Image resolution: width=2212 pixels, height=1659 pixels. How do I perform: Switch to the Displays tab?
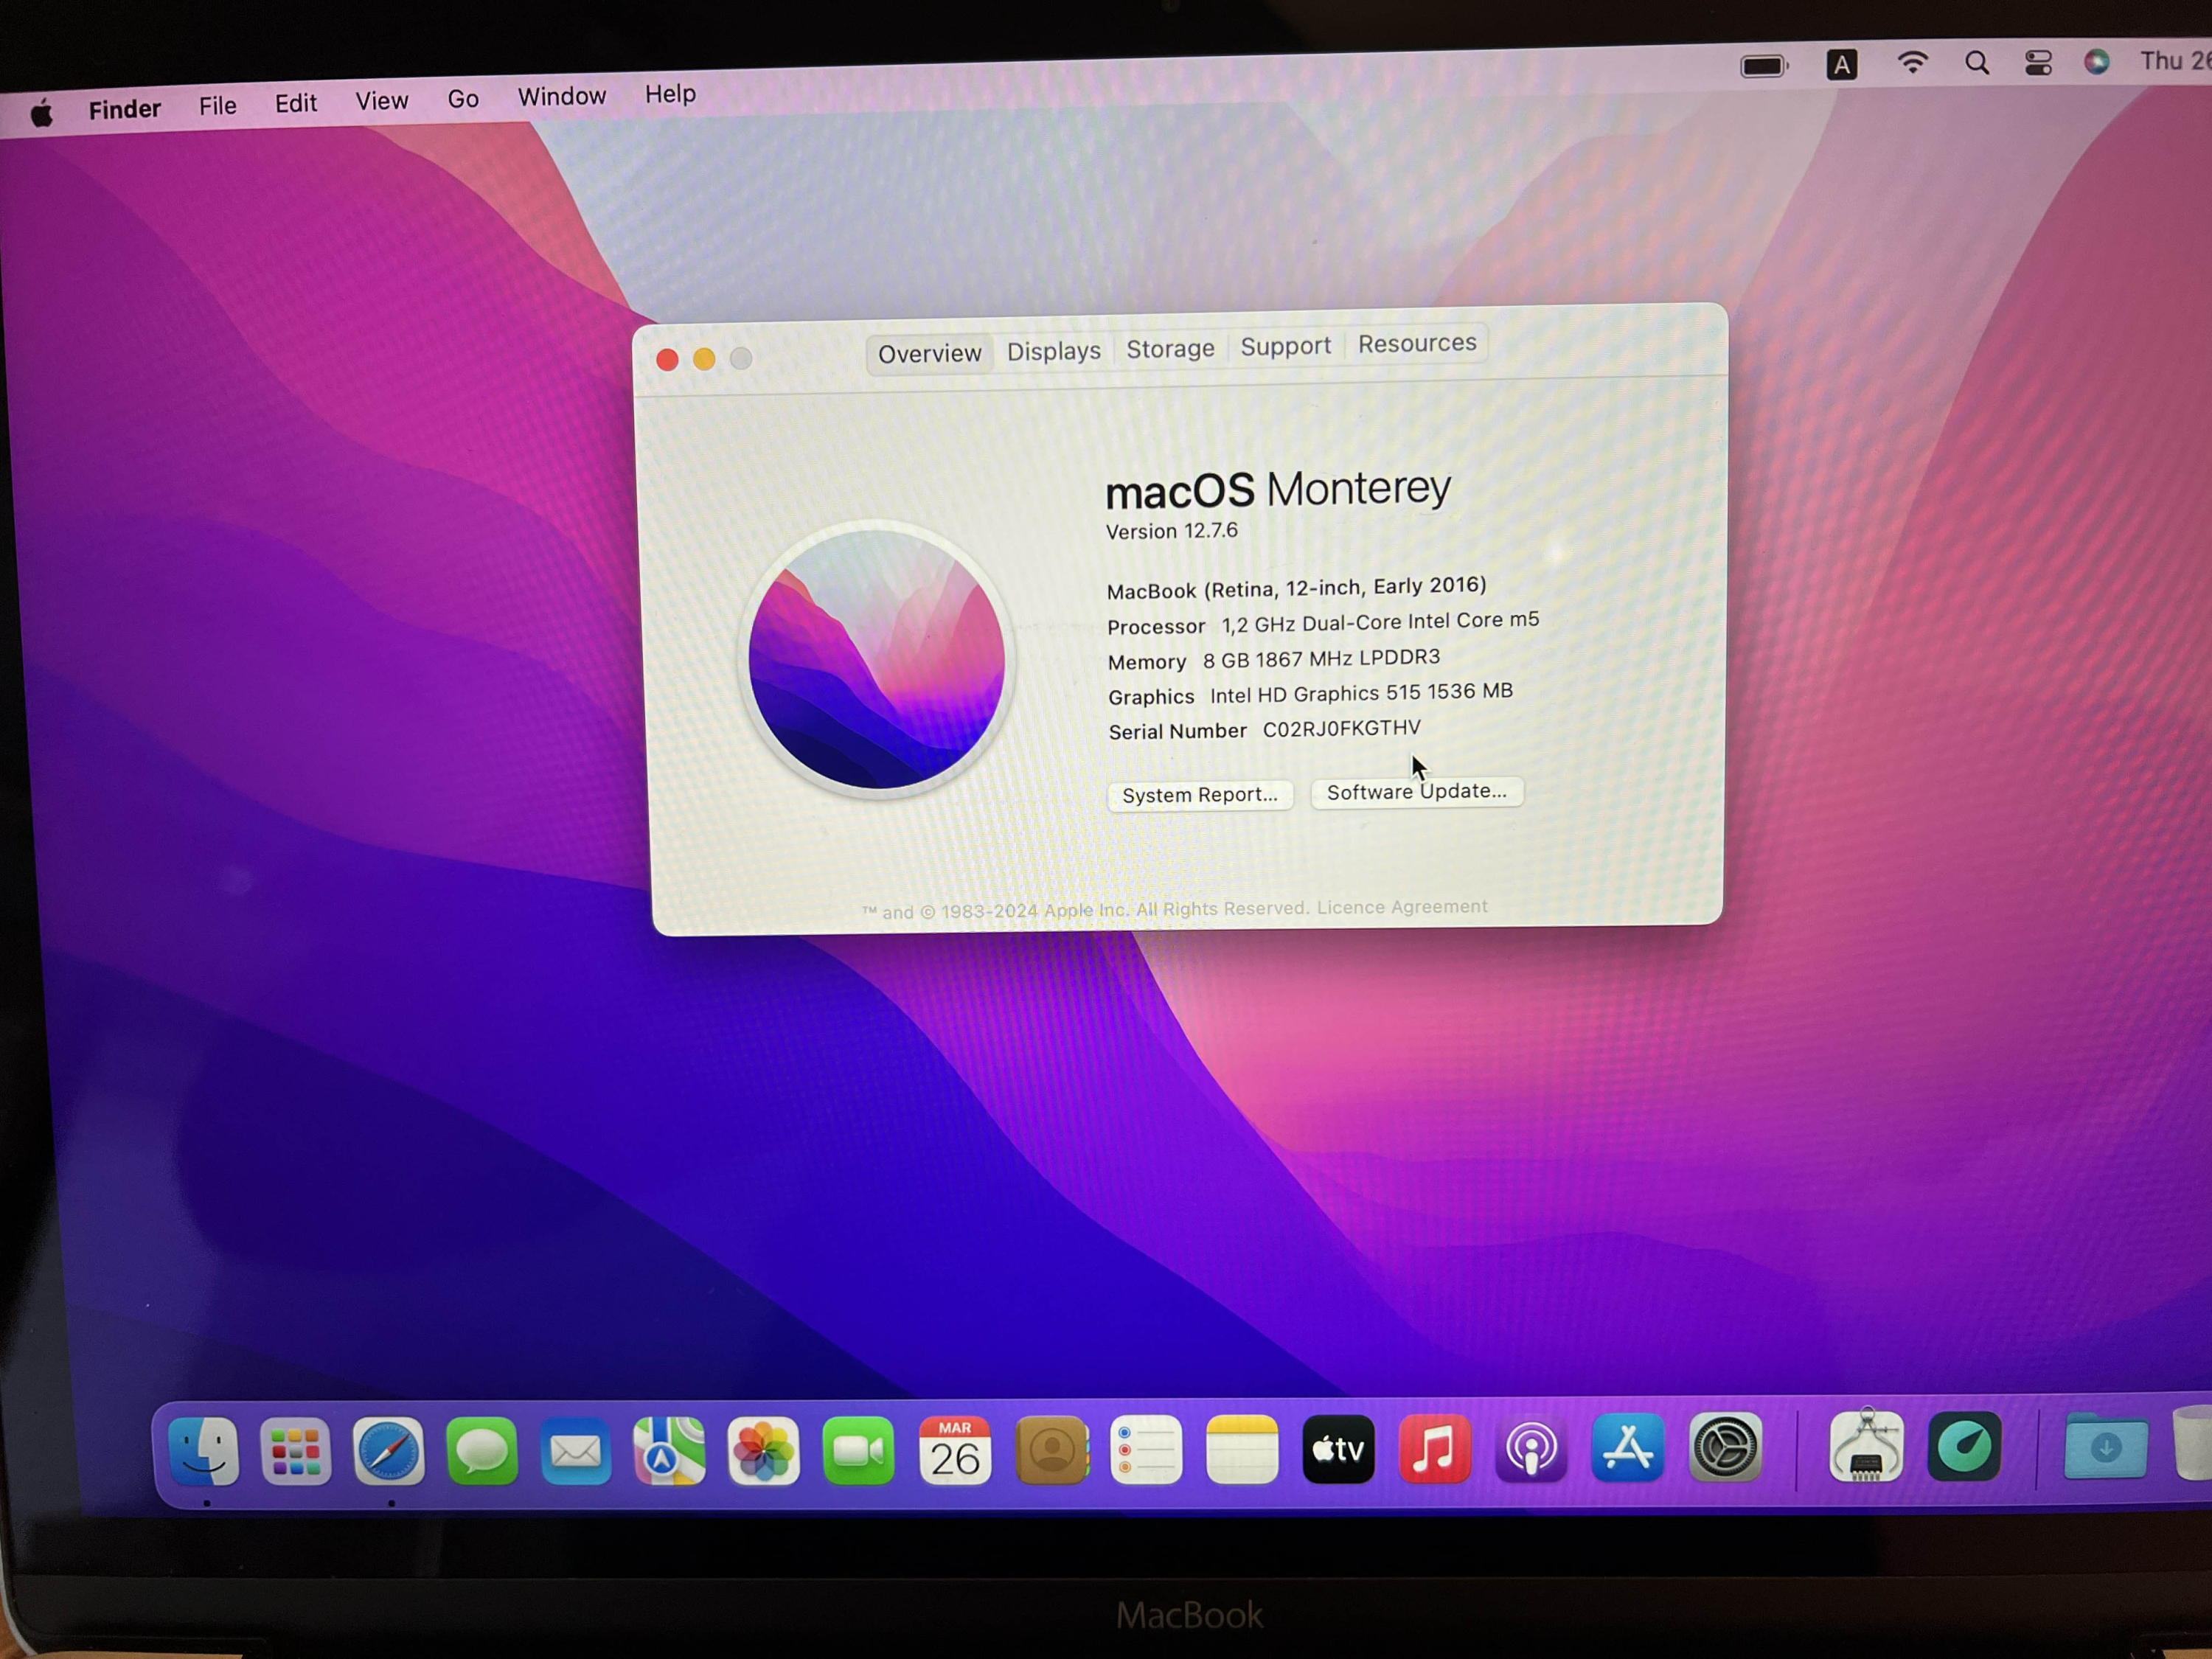[1054, 351]
